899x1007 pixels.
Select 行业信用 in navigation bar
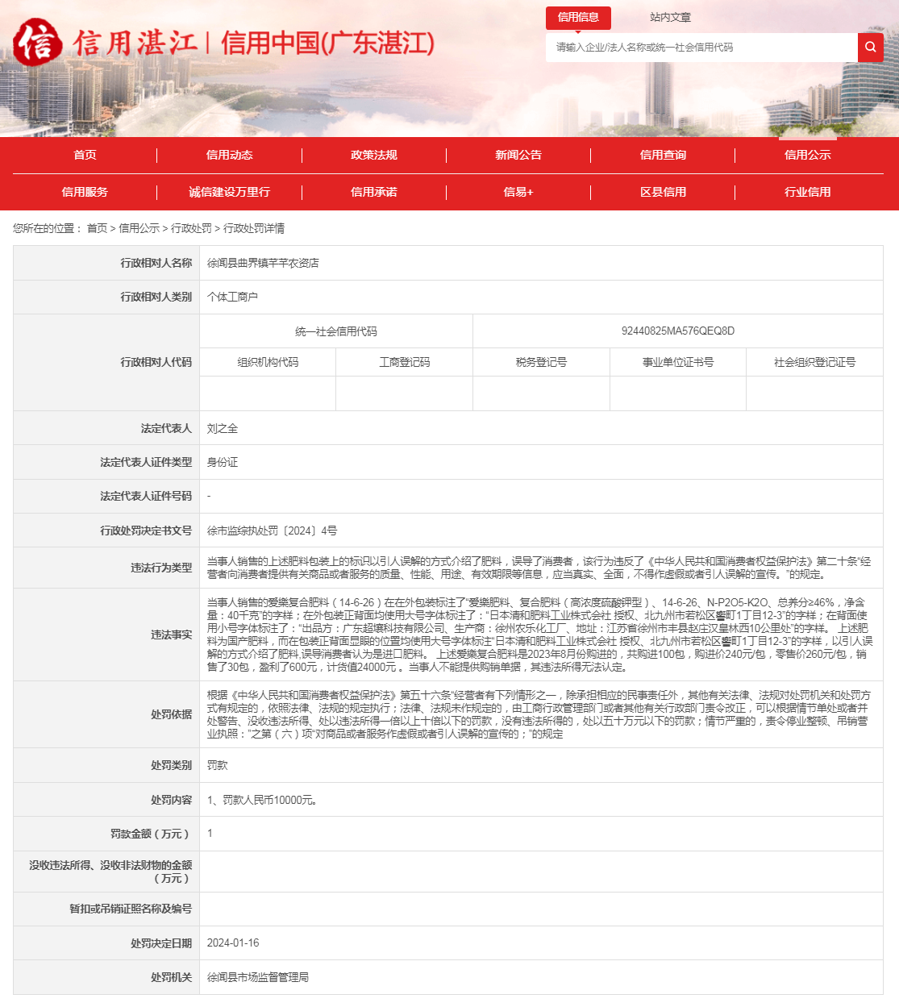807,192
